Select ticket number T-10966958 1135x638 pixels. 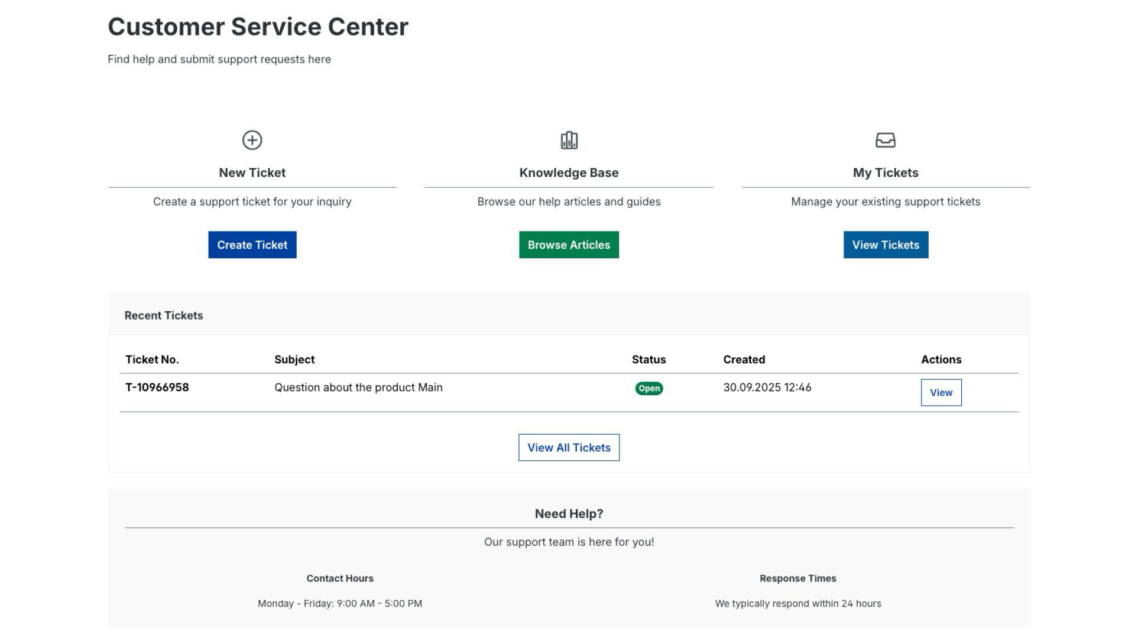point(157,388)
